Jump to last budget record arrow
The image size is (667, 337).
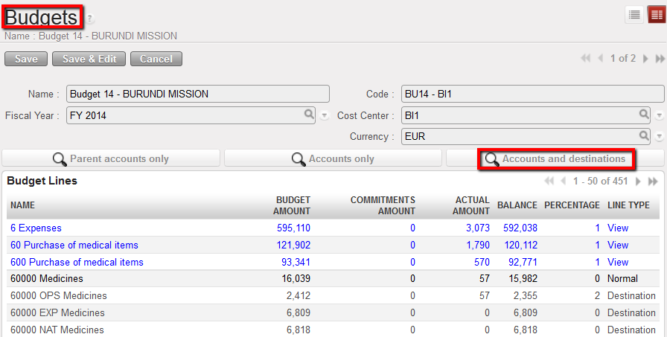(x=659, y=59)
